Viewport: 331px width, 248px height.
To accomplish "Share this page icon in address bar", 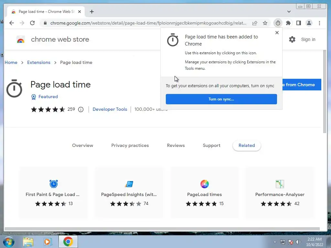I will (x=255, y=23).
